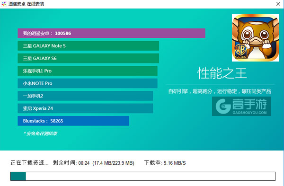This screenshot has height=186, width=284.
Task: Open the Gremlins game icon
Action: click(x=256, y=38)
